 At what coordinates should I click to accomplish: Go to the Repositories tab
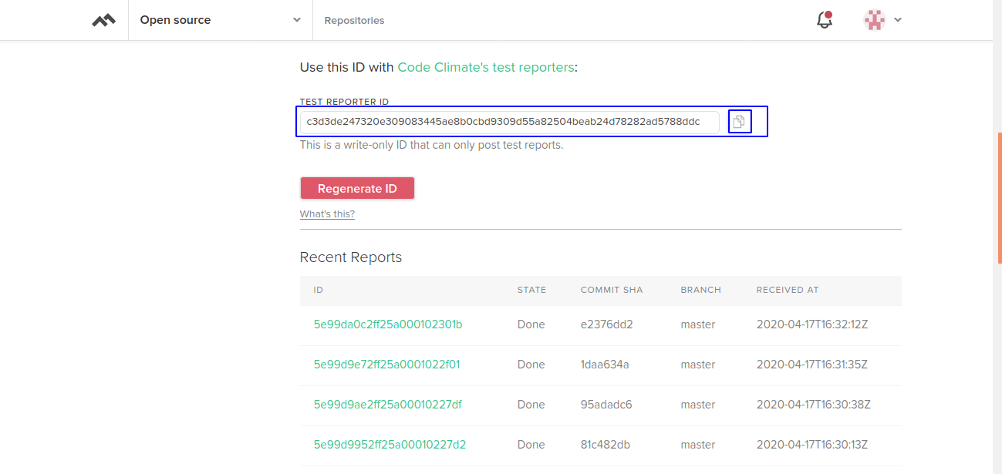coord(354,21)
